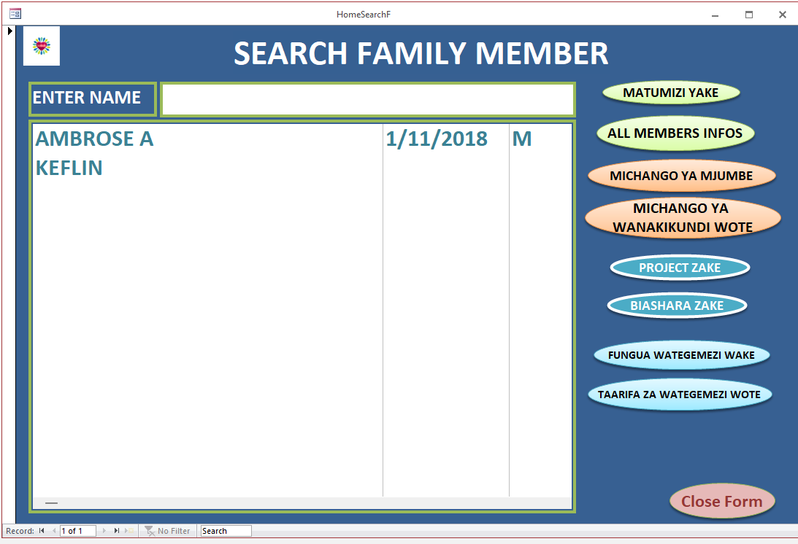The image size is (798, 544).
Task: Click the 1/11/2018 date cell
Action: pos(437,139)
